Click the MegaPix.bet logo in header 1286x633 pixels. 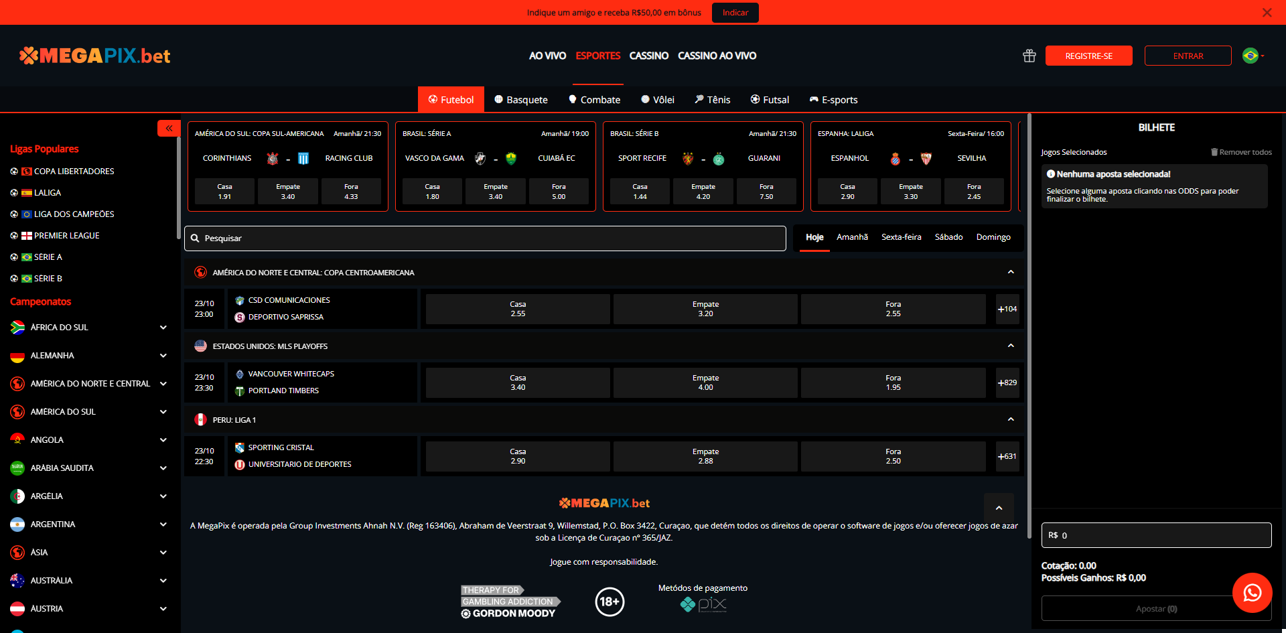click(x=95, y=56)
